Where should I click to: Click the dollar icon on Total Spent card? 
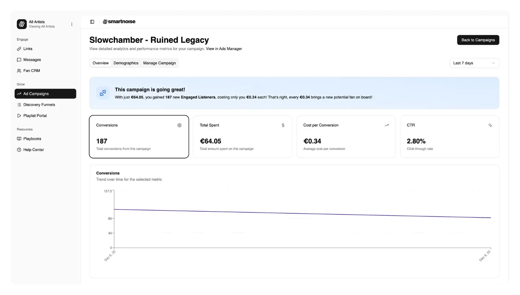pyautogui.click(x=283, y=125)
